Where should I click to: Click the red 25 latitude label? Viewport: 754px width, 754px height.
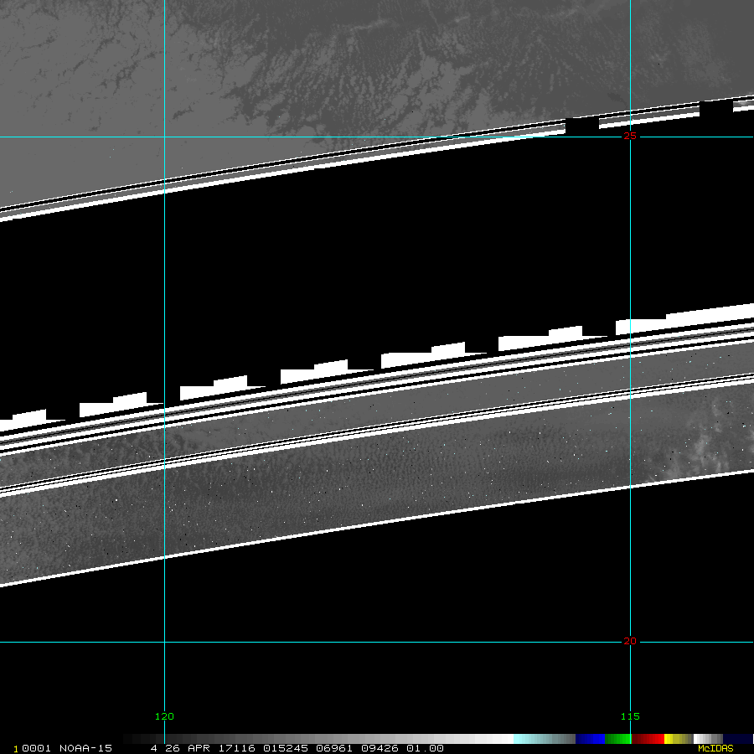click(630, 136)
